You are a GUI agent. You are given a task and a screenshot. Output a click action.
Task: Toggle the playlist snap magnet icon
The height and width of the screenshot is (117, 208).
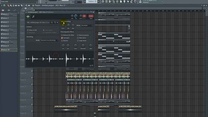[4, 6]
